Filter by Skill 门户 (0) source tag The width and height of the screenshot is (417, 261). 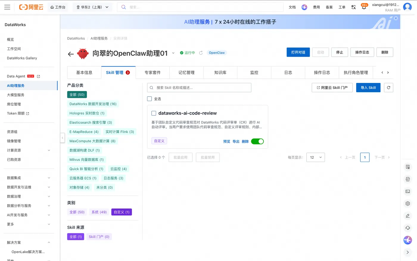(x=99, y=237)
